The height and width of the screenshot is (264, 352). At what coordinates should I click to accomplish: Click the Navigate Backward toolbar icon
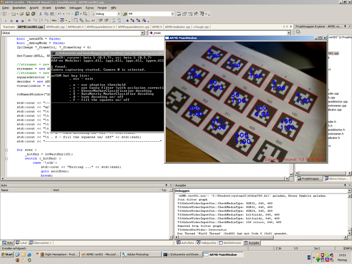click(77, 14)
